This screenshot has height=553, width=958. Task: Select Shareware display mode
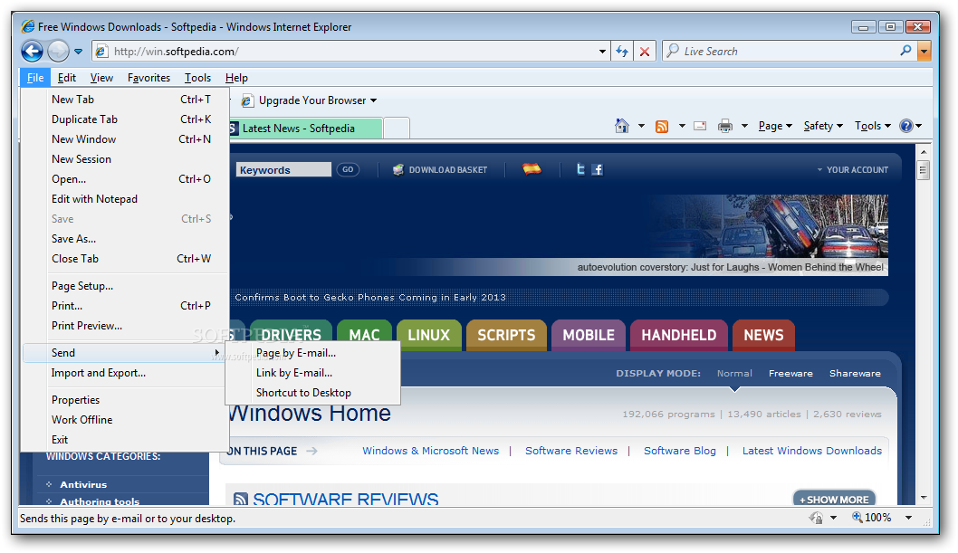855,373
